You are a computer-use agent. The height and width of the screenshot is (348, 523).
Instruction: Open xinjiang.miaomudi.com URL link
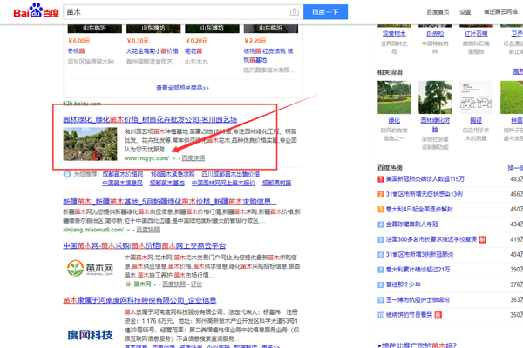(x=93, y=230)
